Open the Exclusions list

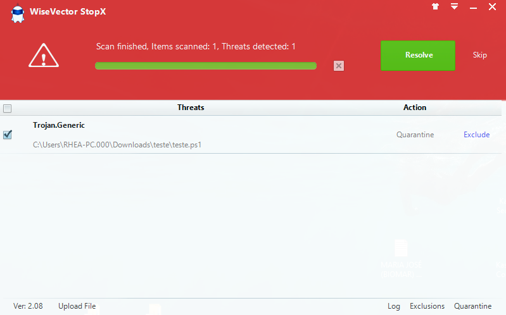(427, 306)
